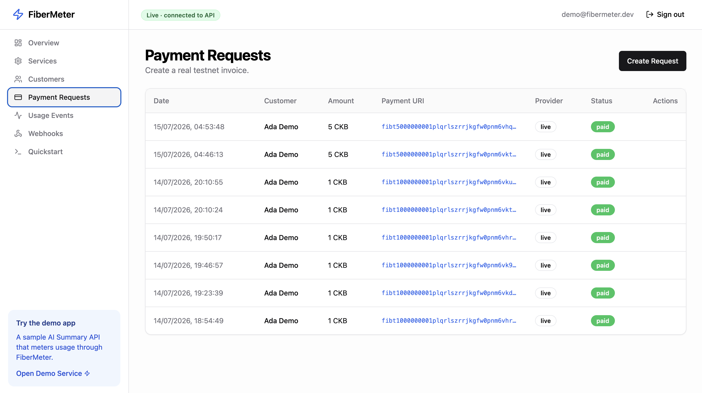Click the FiberMeter lightning bolt logo
This screenshot has height=393, width=702.
tap(18, 14)
